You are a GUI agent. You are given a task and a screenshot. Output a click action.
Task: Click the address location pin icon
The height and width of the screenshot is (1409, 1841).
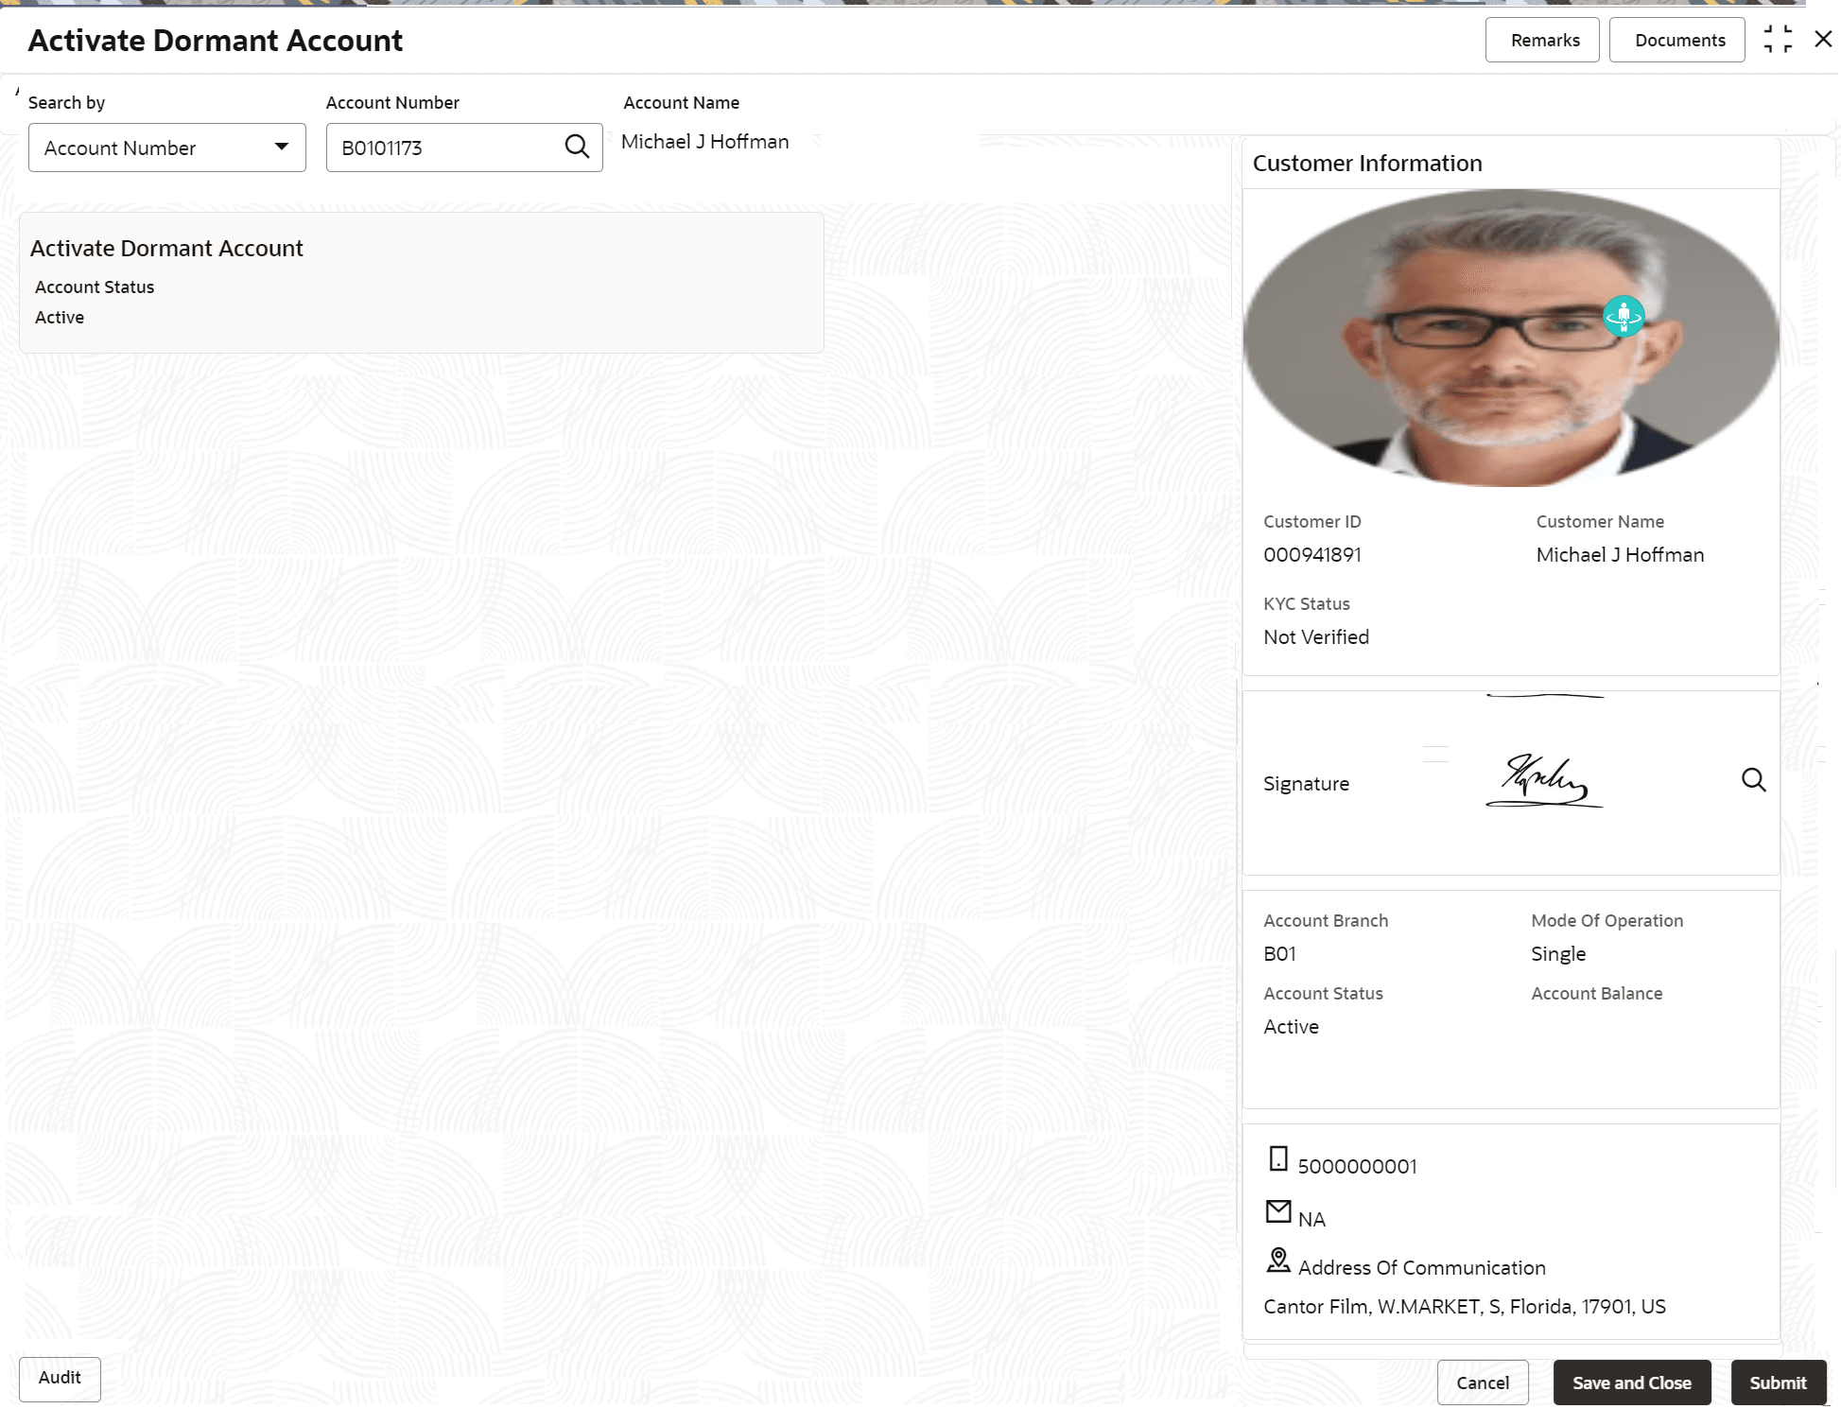click(1277, 1261)
